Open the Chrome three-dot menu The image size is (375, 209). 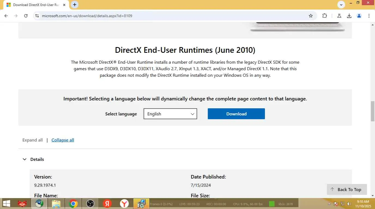click(x=369, y=16)
